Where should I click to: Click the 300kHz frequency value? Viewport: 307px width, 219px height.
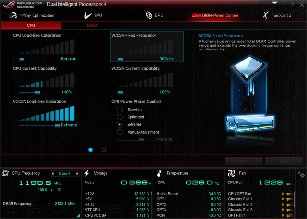click(x=166, y=59)
